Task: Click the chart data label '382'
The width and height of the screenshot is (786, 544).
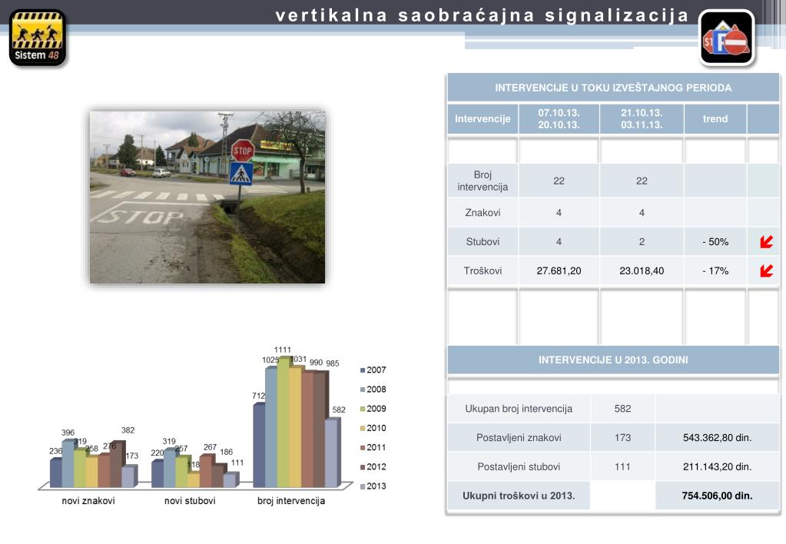Action: coord(128,430)
